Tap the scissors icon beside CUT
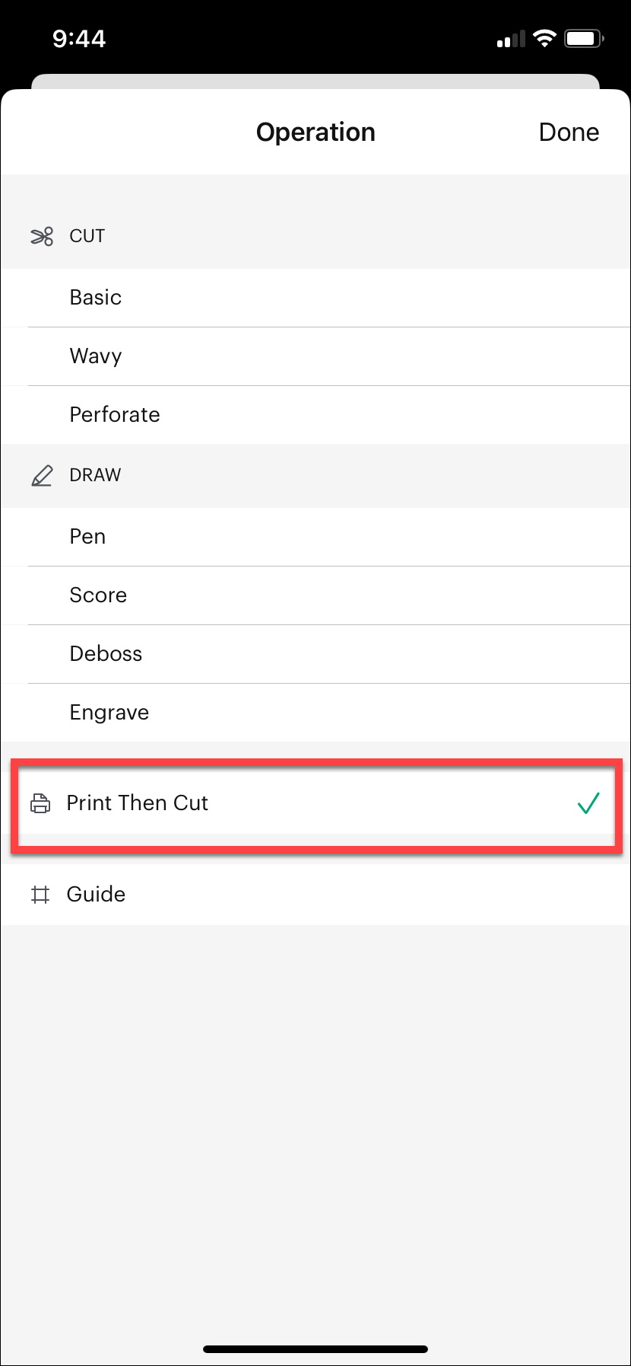The image size is (631, 1366). point(42,236)
